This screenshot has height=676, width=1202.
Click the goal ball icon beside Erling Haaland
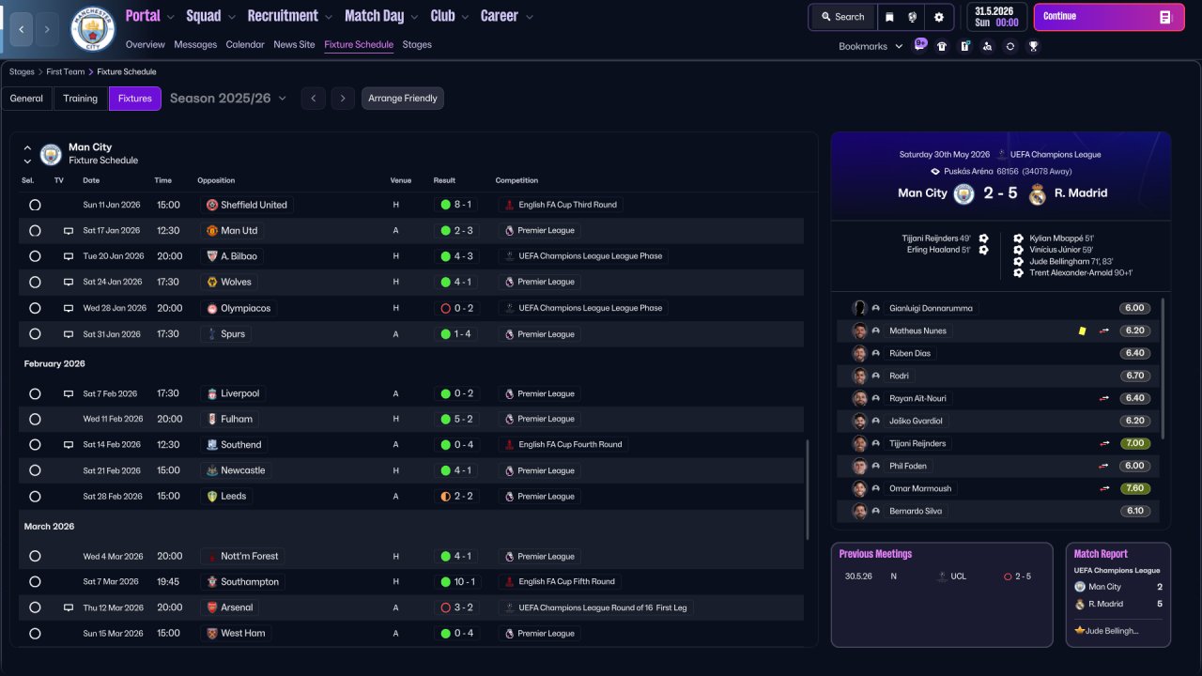tap(983, 250)
